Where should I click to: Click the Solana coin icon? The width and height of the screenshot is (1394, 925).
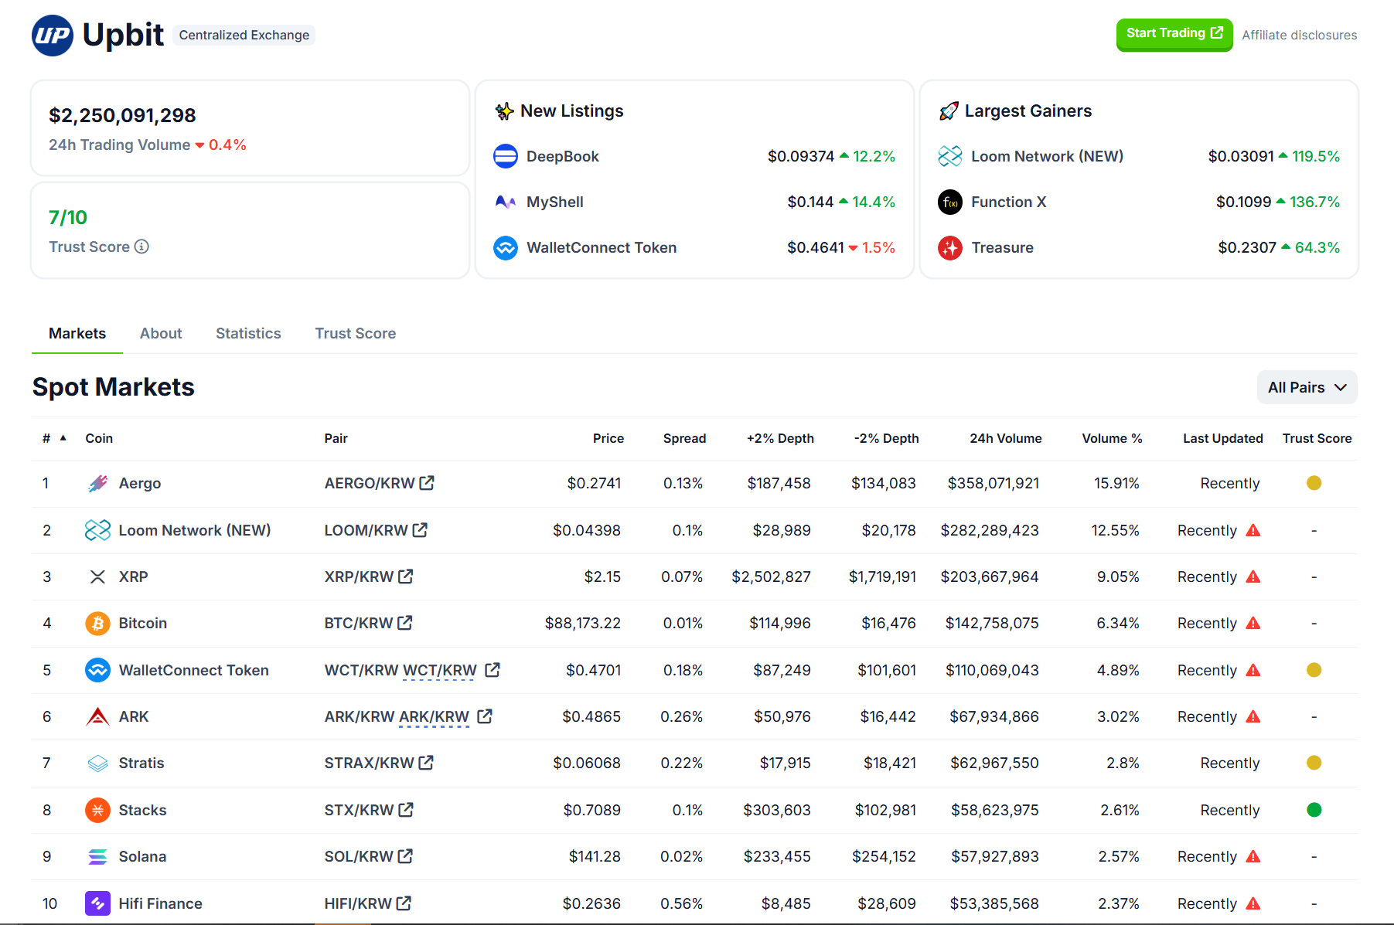click(x=97, y=856)
